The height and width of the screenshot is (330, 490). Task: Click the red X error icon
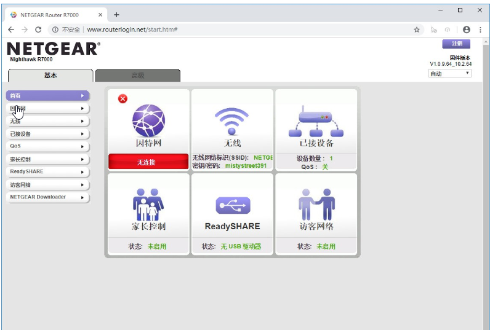[122, 99]
